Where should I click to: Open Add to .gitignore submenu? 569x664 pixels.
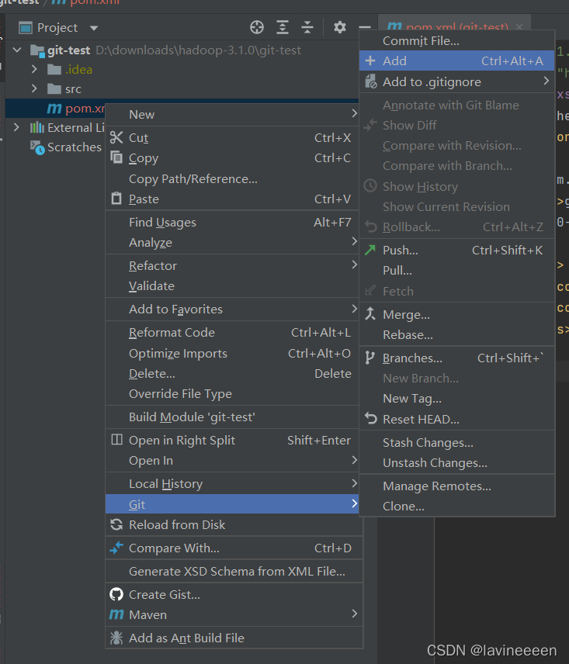point(456,81)
